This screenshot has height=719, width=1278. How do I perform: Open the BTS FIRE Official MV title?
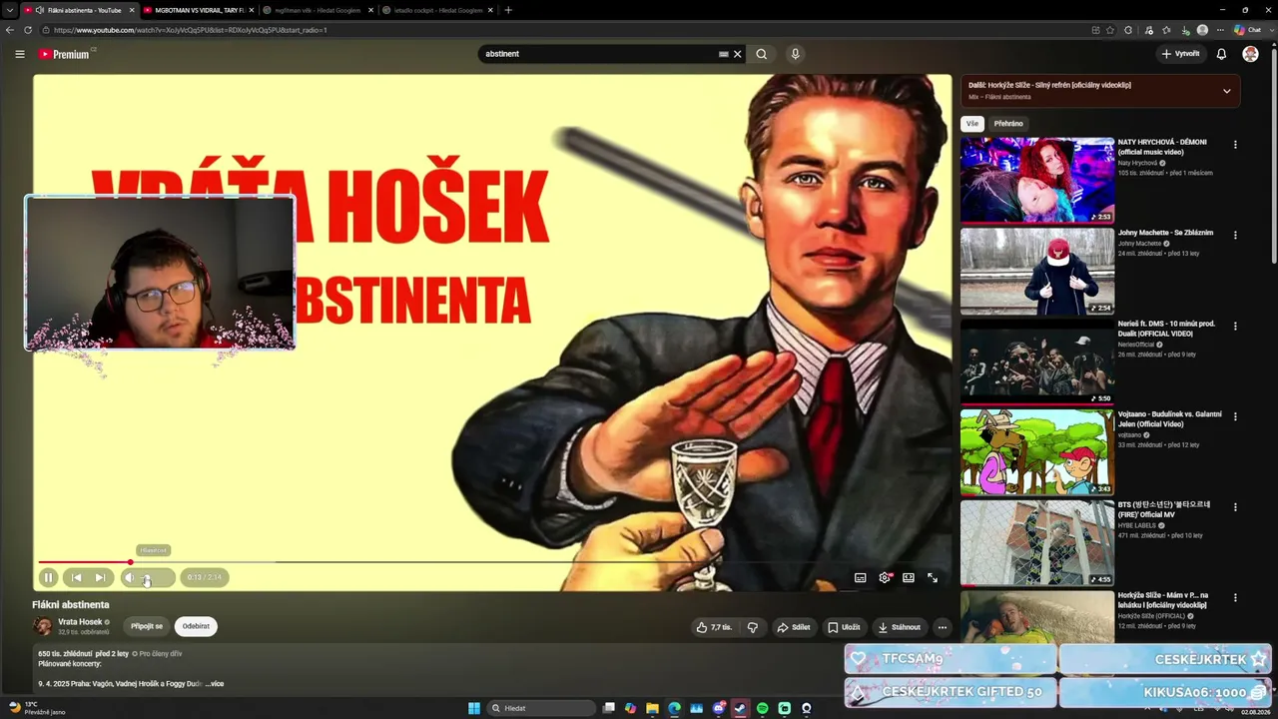(x=1164, y=509)
